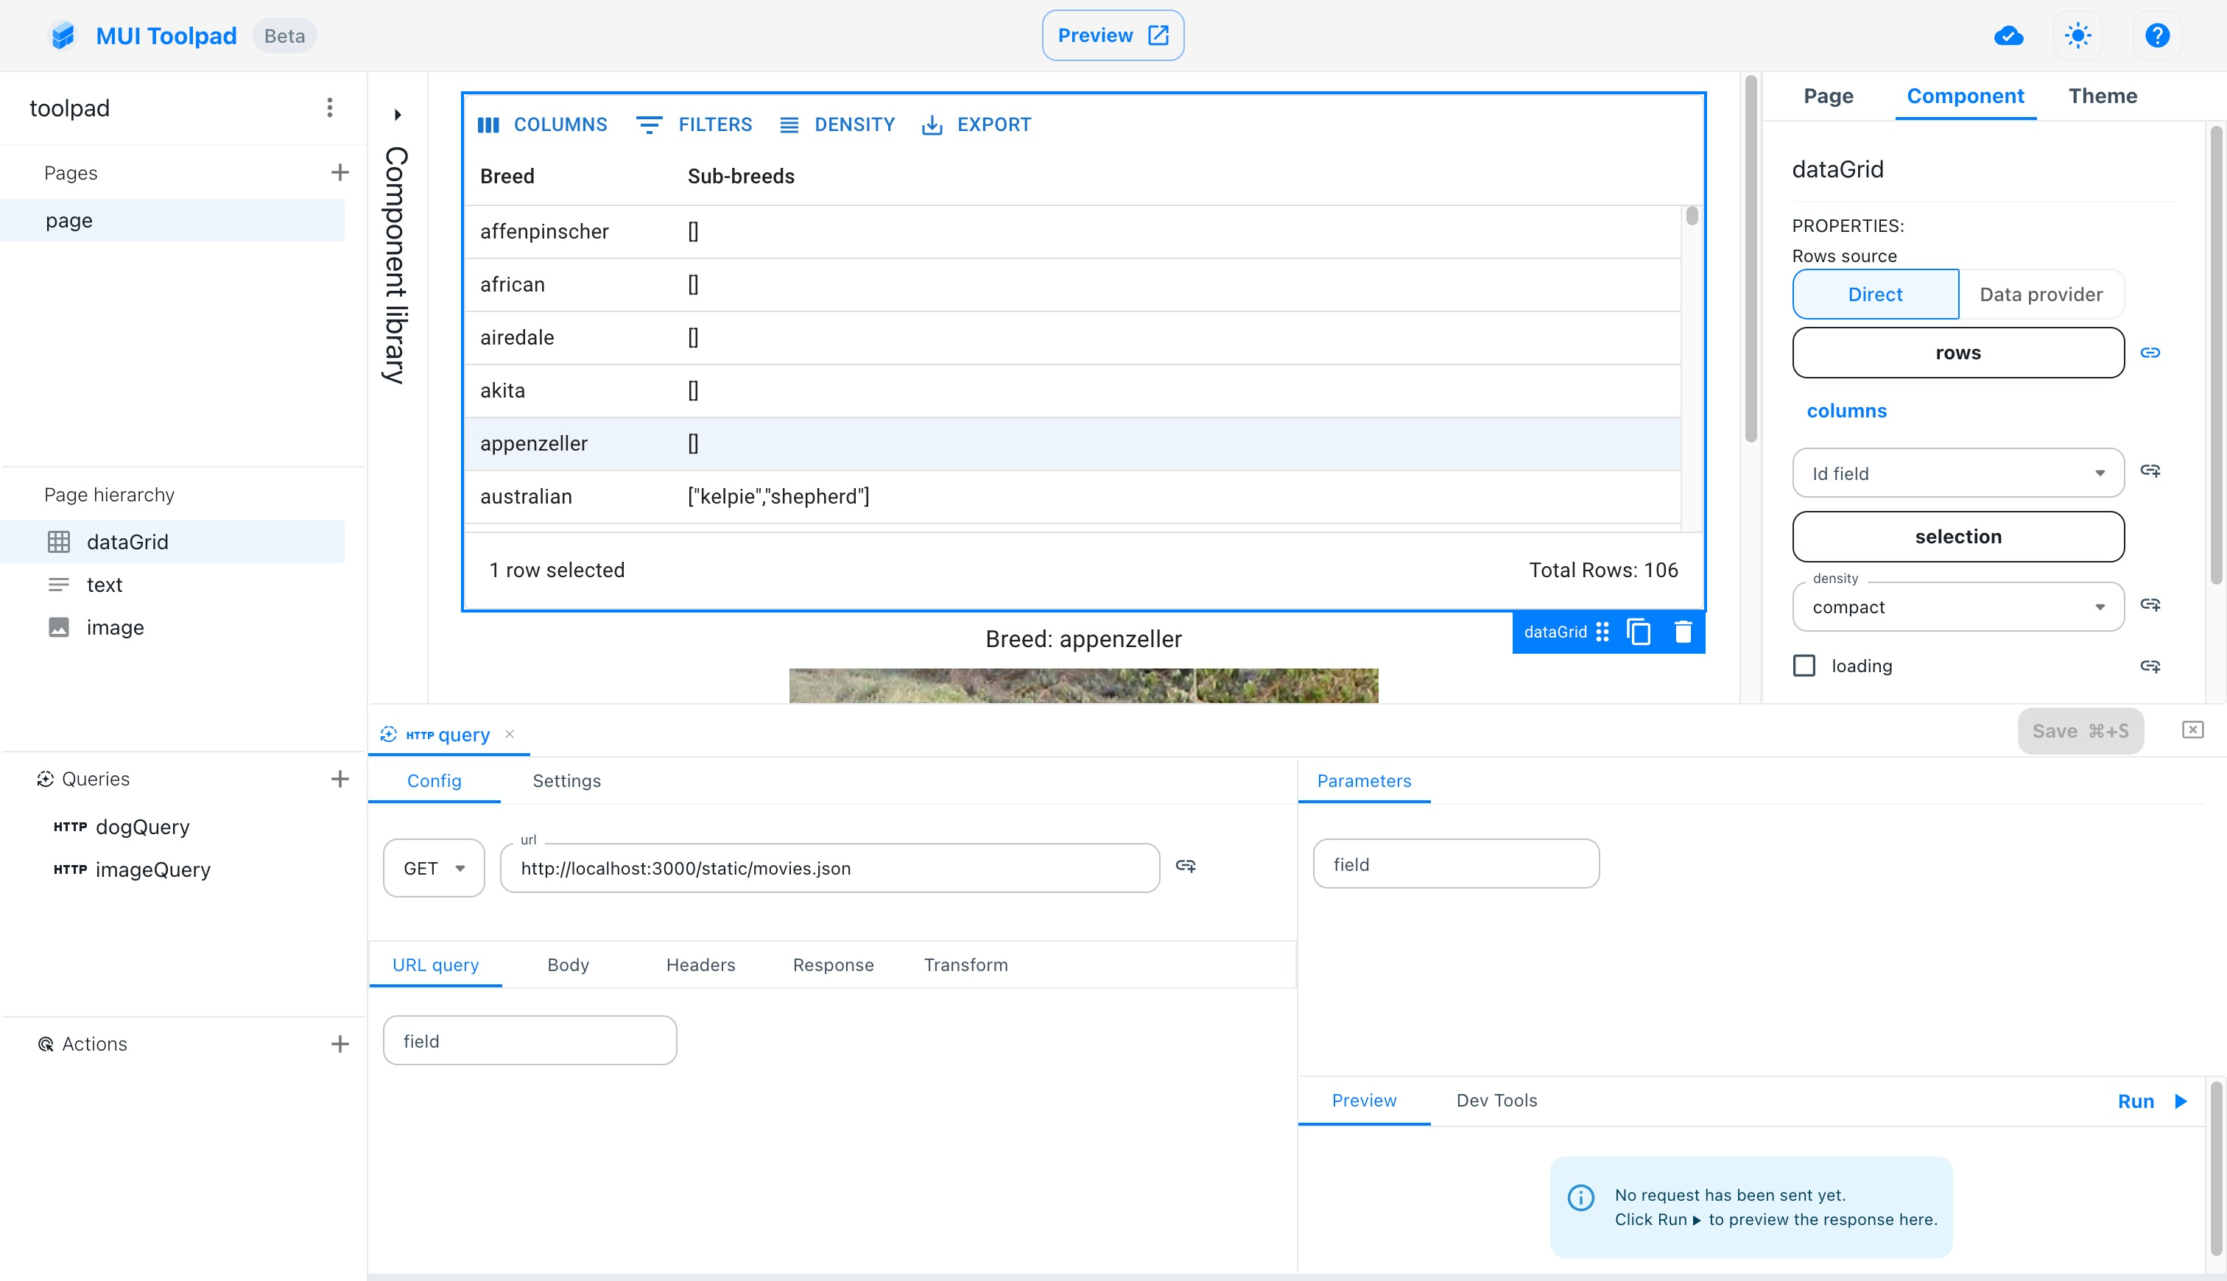Select Data provider as the rows source
The image size is (2227, 1281).
[x=2041, y=294]
